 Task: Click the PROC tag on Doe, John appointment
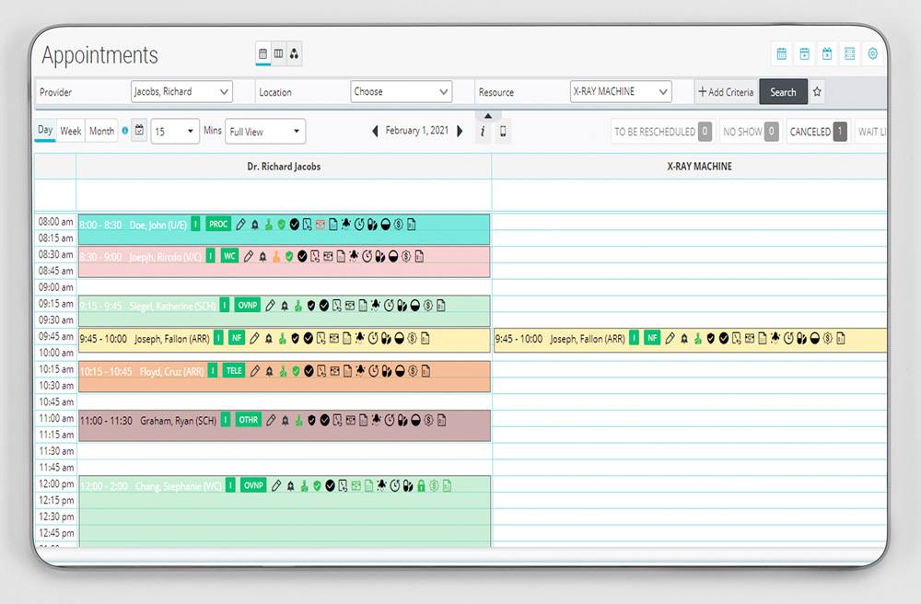coord(218,224)
